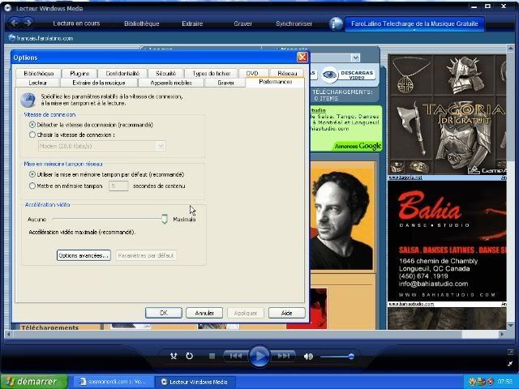
Task: Click the system tray clock
Action: click(x=504, y=382)
